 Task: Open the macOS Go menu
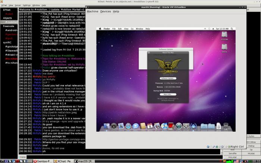click(x=132, y=29)
